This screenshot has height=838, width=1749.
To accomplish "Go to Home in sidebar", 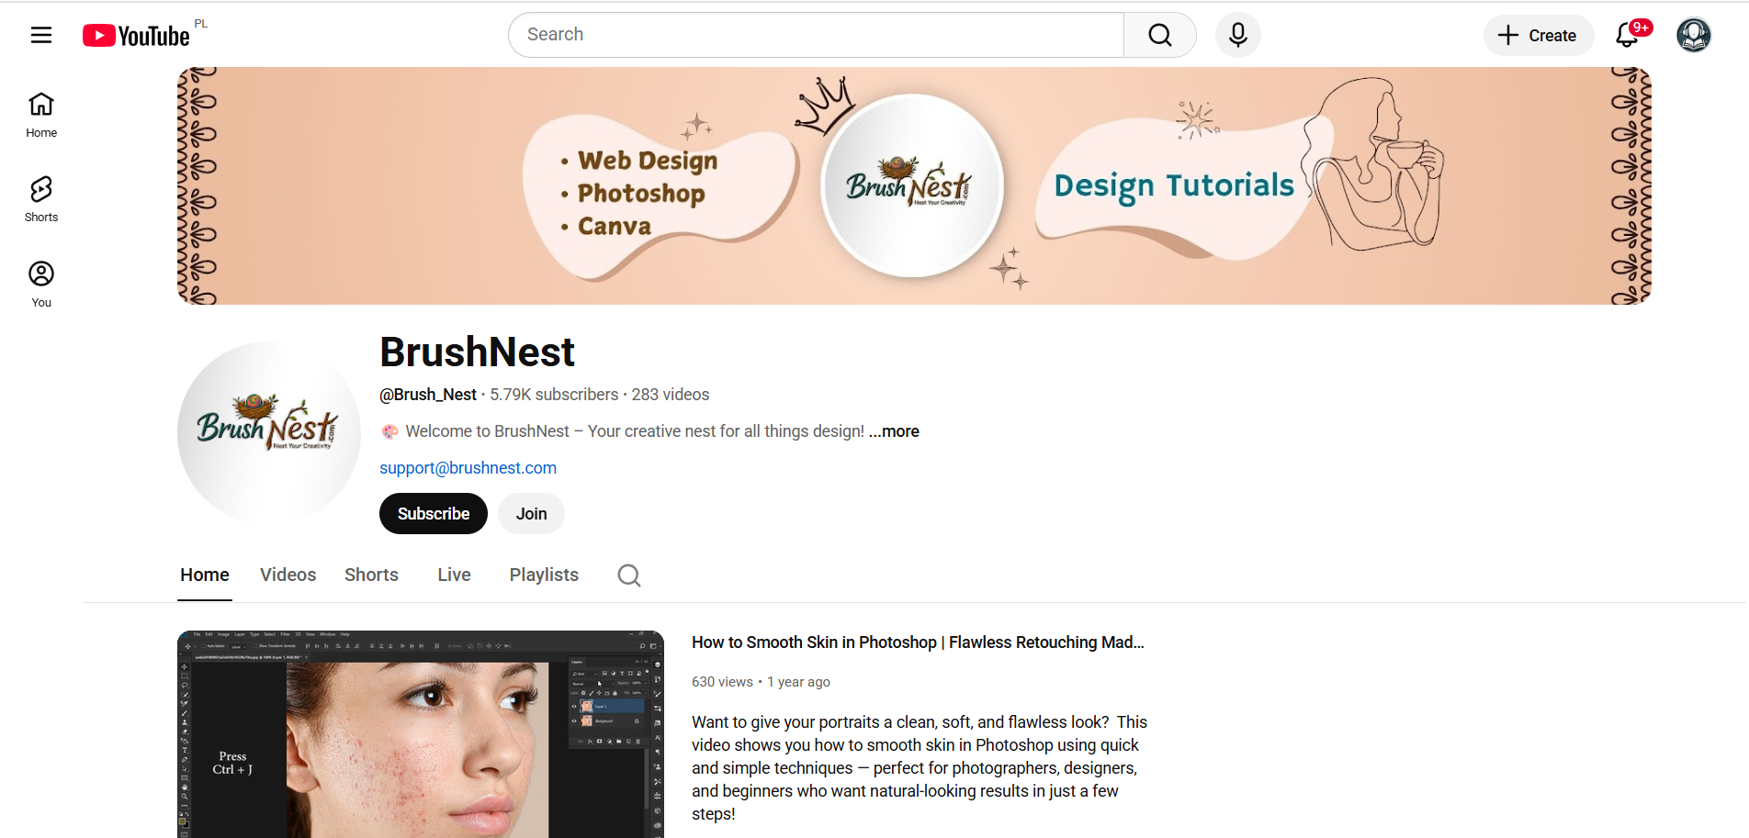I will point(41,115).
